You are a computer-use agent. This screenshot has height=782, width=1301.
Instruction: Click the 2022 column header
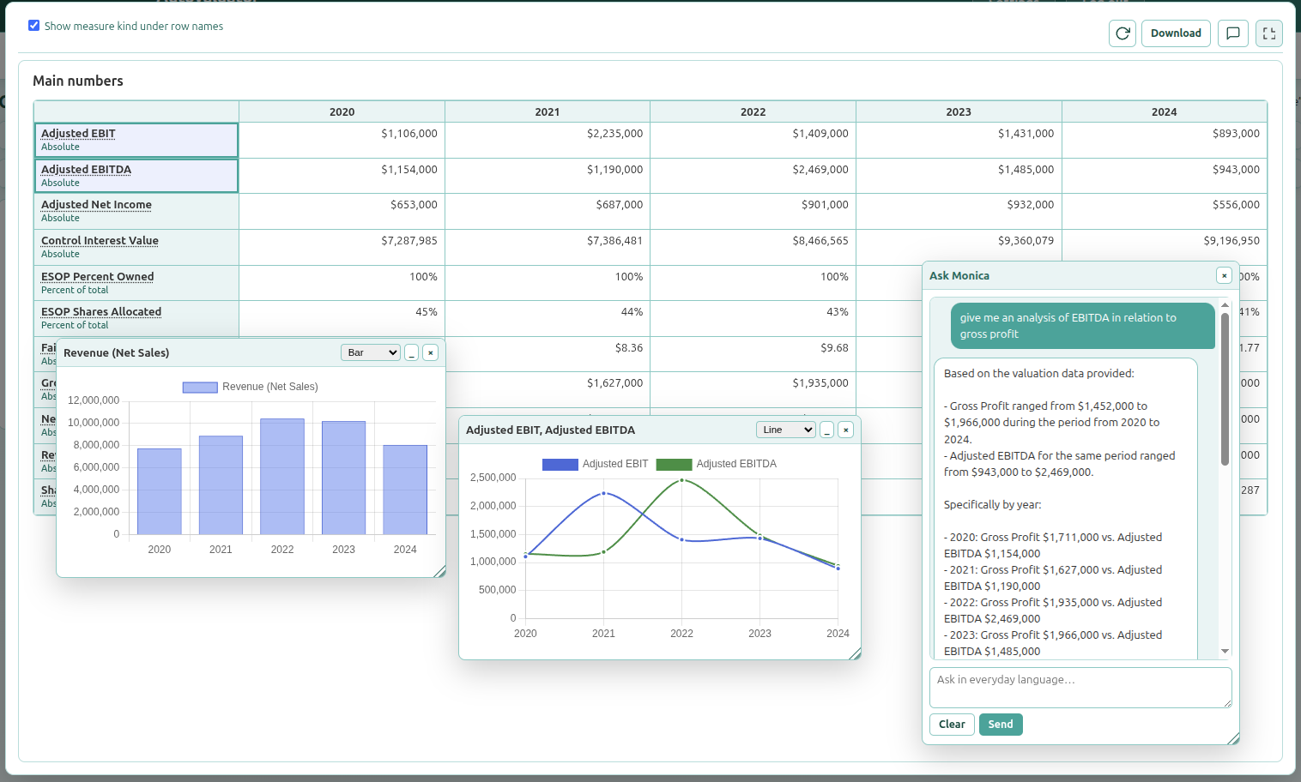pos(753,111)
